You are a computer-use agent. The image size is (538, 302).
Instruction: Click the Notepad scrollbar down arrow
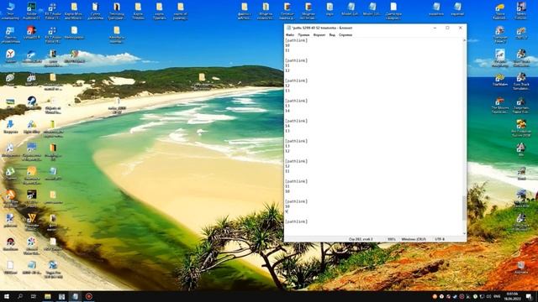465,233
